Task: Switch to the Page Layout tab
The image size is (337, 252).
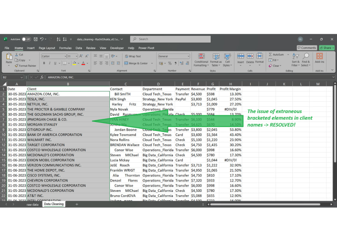Action: click(47, 48)
